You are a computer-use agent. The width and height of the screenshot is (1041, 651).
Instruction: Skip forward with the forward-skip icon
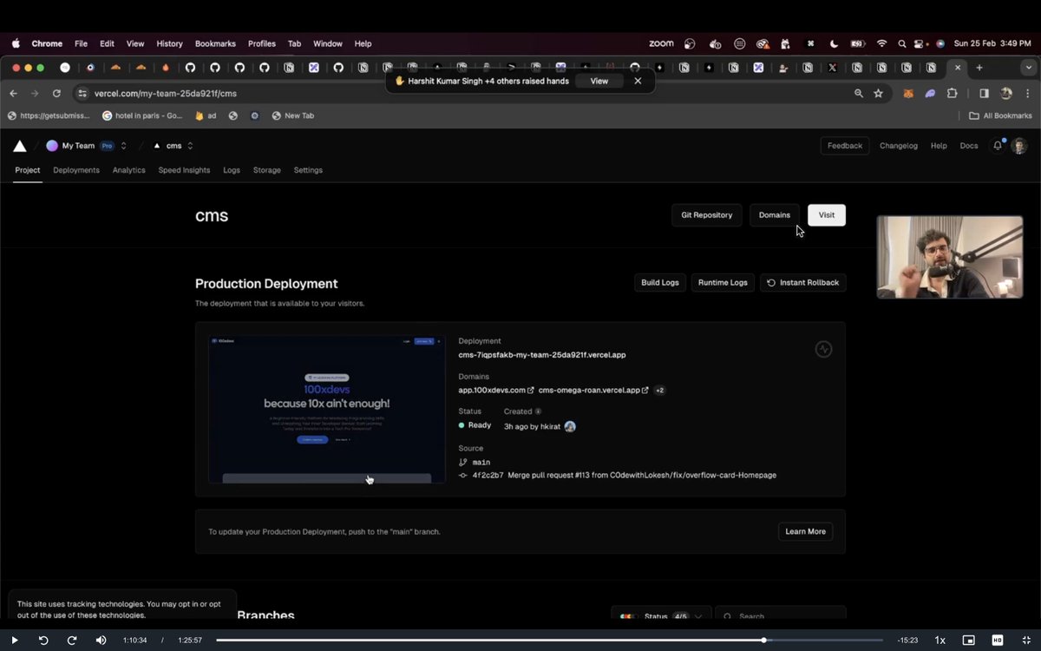click(x=72, y=640)
